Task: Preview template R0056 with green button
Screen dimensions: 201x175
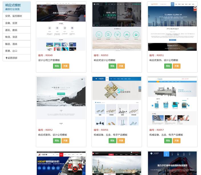Action: coord(112,141)
